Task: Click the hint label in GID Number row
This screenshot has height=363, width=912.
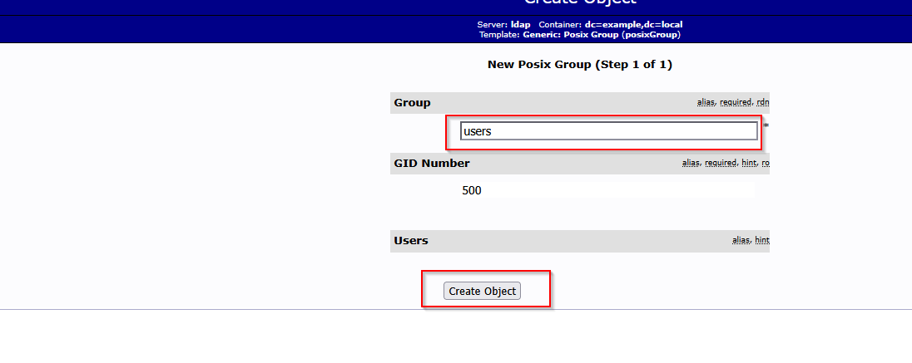Action: tap(749, 164)
